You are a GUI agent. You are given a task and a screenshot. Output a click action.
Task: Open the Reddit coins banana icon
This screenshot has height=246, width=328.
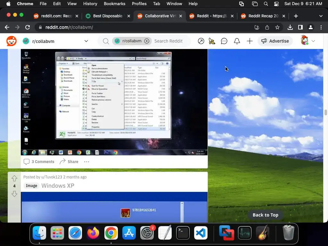click(212, 41)
